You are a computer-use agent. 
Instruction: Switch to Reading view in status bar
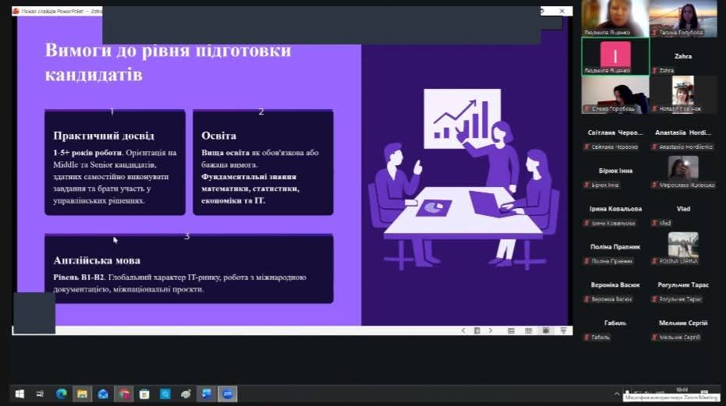[x=545, y=330]
